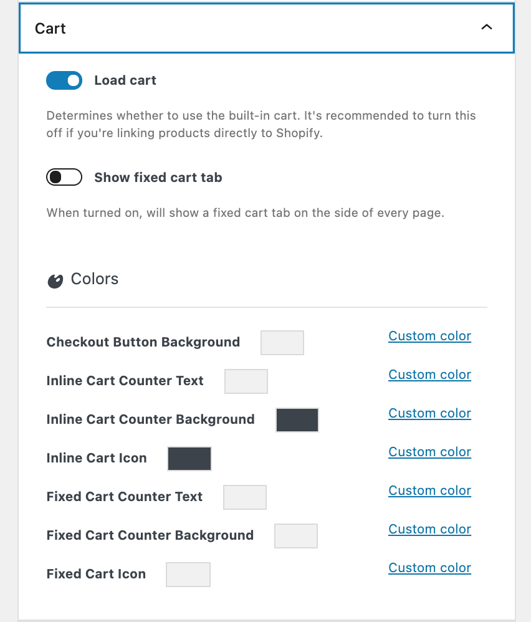Viewport: 531px width, 622px height.
Task: Click the Cart panel header title
Action: point(50,29)
